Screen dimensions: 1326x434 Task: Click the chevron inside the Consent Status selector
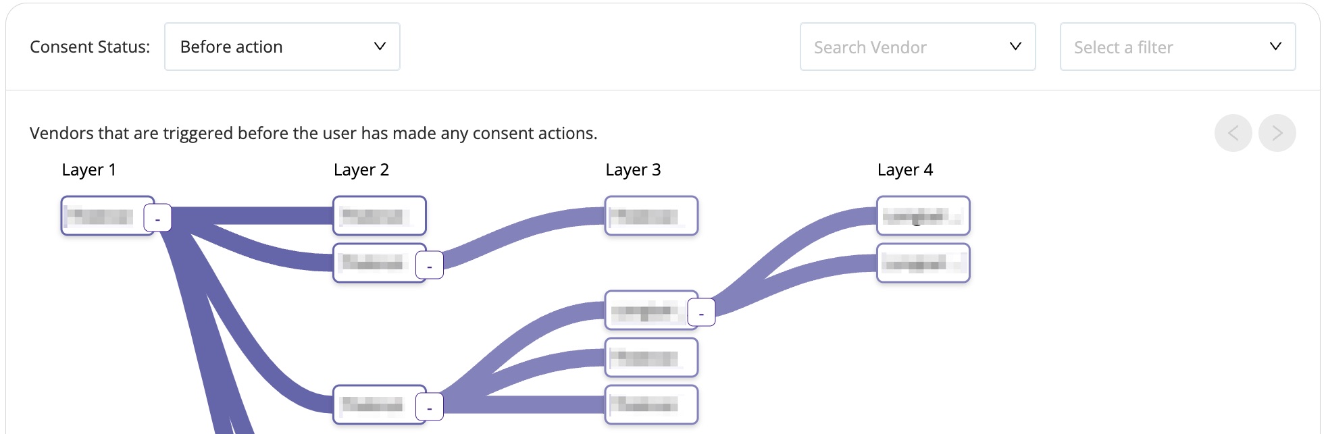(x=380, y=47)
